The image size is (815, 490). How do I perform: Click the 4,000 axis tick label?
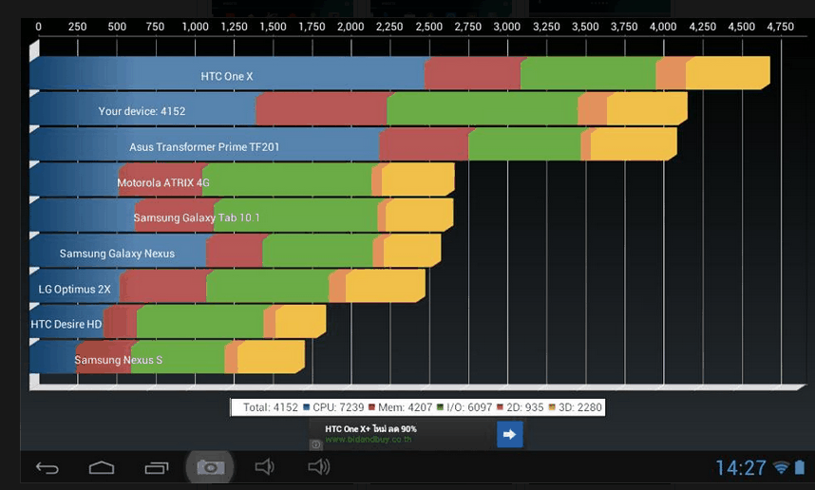click(x=663, y=27)
